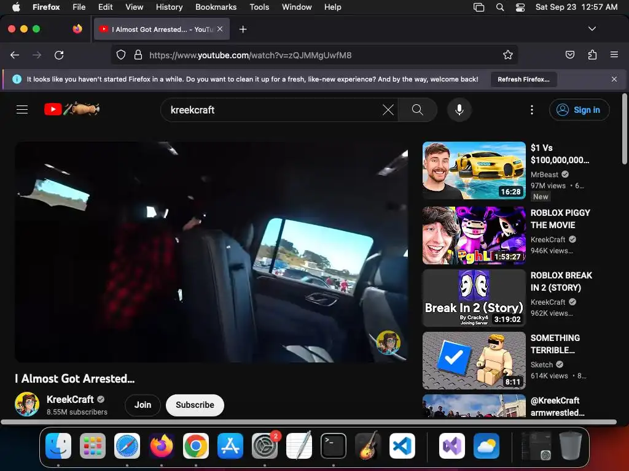Open SOMETHING TERRIBLE video by Sketch
The height and width of the screenshot is (471, 629).
pos(474,361)
